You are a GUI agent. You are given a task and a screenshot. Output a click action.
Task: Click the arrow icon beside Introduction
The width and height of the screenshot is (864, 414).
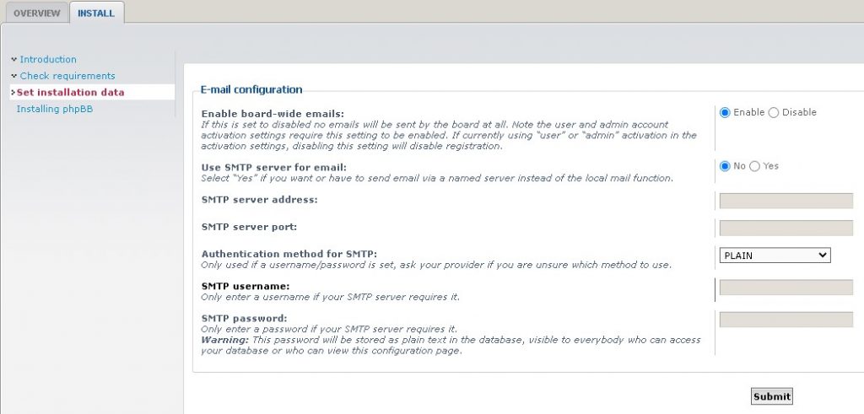pyautogui.click(x=13, y=59)
